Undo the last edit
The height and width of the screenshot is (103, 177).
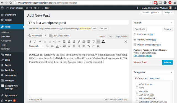pos(88,46)
